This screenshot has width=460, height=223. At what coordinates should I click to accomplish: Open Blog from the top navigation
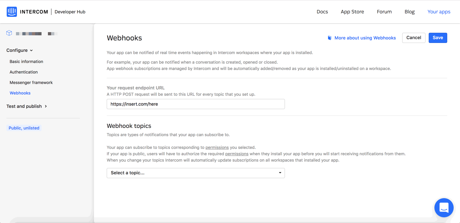pos(410,12)
